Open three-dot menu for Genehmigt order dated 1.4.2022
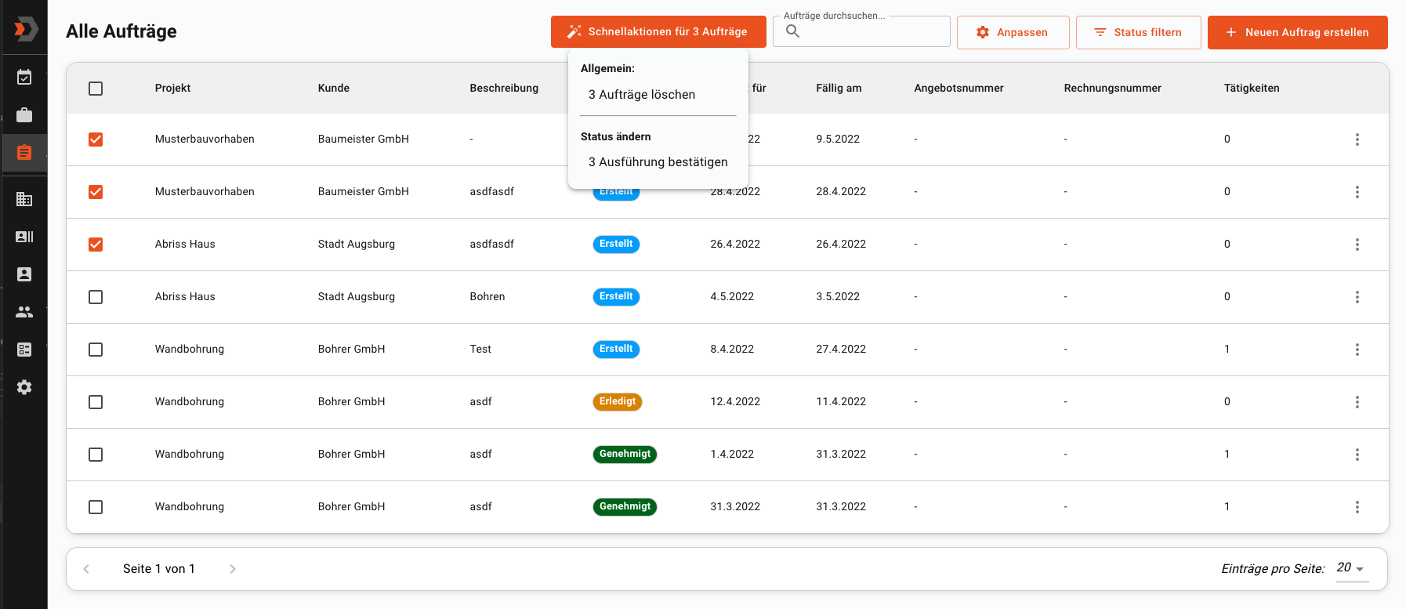This screenshot has height=609, width=1406. click(x=1357, y=455)
